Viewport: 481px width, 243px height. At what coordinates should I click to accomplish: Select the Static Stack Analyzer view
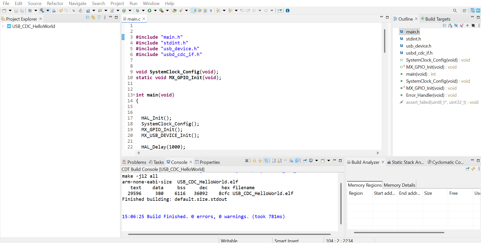405,162
